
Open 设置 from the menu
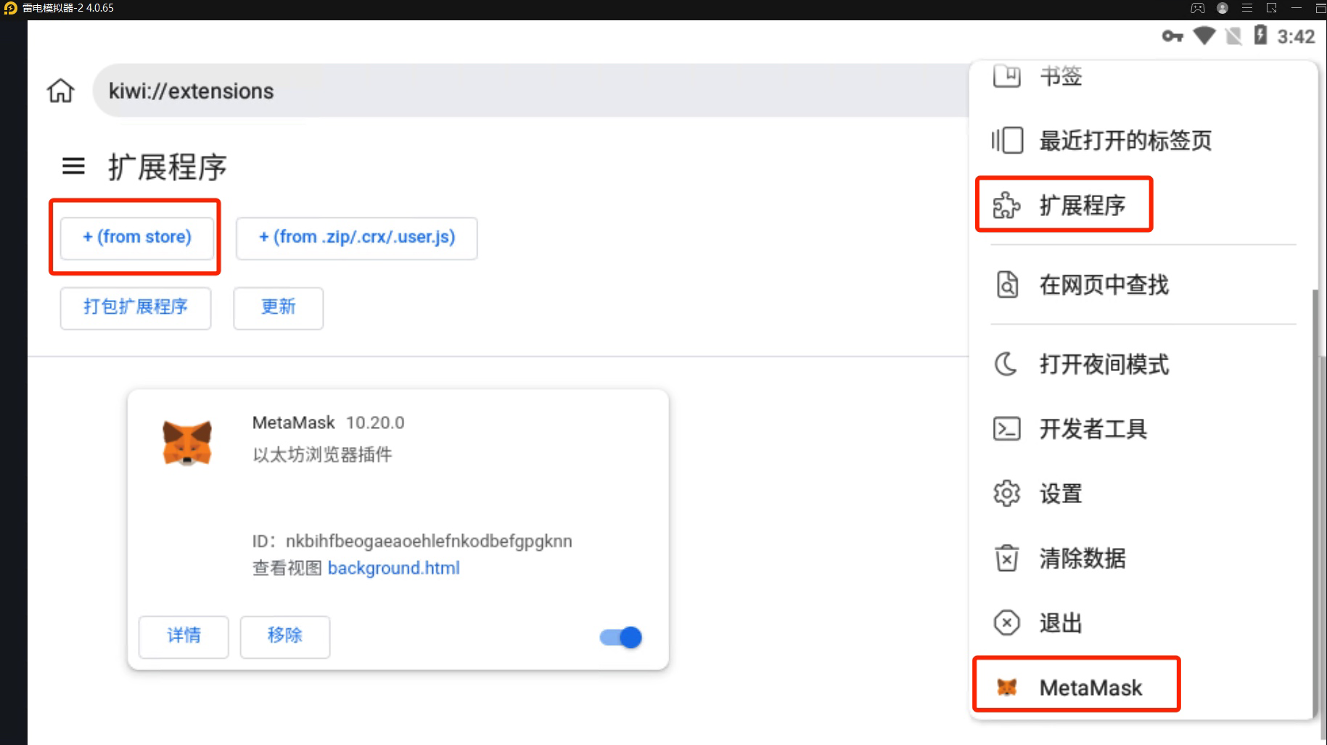coord(1143,494)
